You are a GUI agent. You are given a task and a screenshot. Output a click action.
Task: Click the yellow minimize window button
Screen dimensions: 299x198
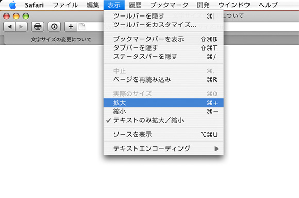[16, 16]
